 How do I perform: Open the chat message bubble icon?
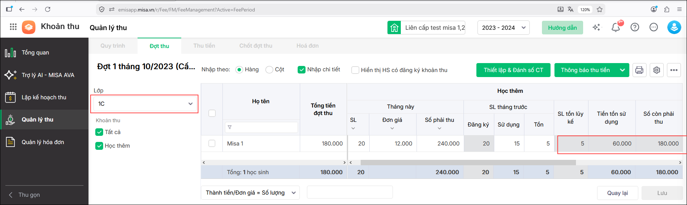[x=654, y=27]
